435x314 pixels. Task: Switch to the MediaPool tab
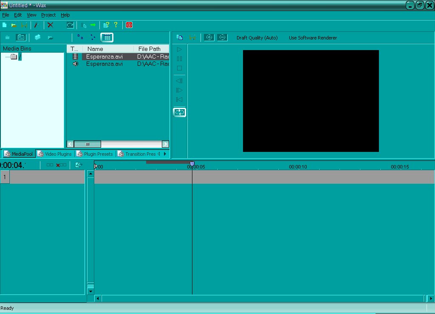pos(19,154)
